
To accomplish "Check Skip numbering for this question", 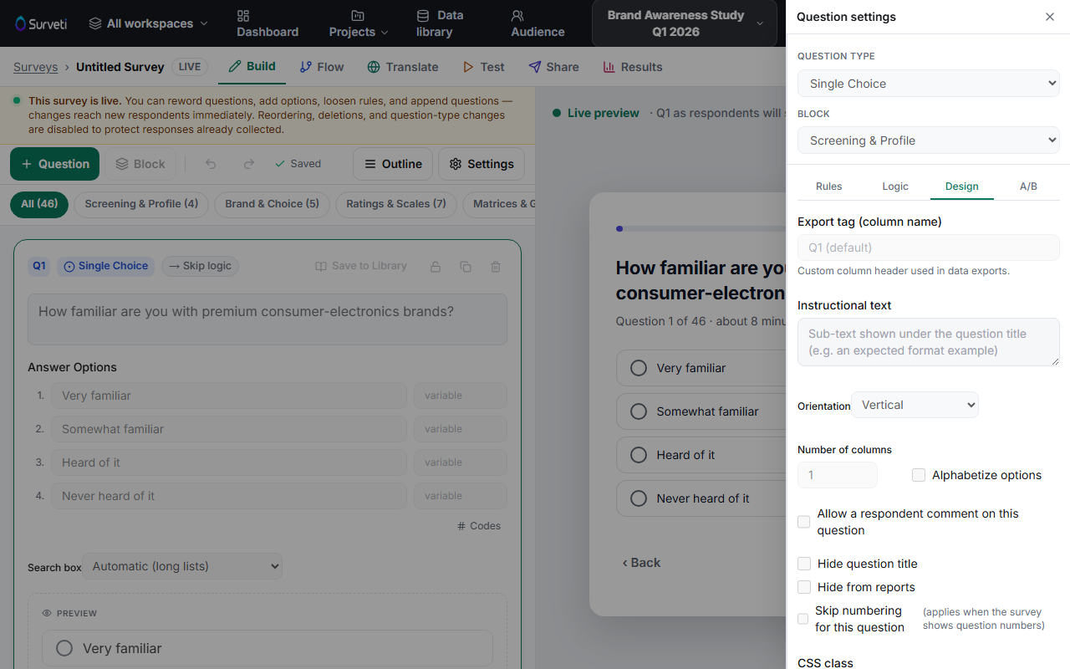I will [803, 619].
